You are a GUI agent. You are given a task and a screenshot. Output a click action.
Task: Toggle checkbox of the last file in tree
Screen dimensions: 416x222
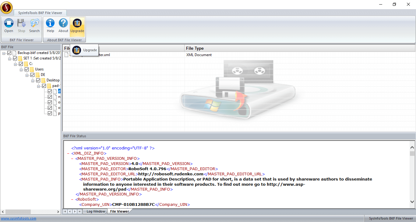[50, 113]
